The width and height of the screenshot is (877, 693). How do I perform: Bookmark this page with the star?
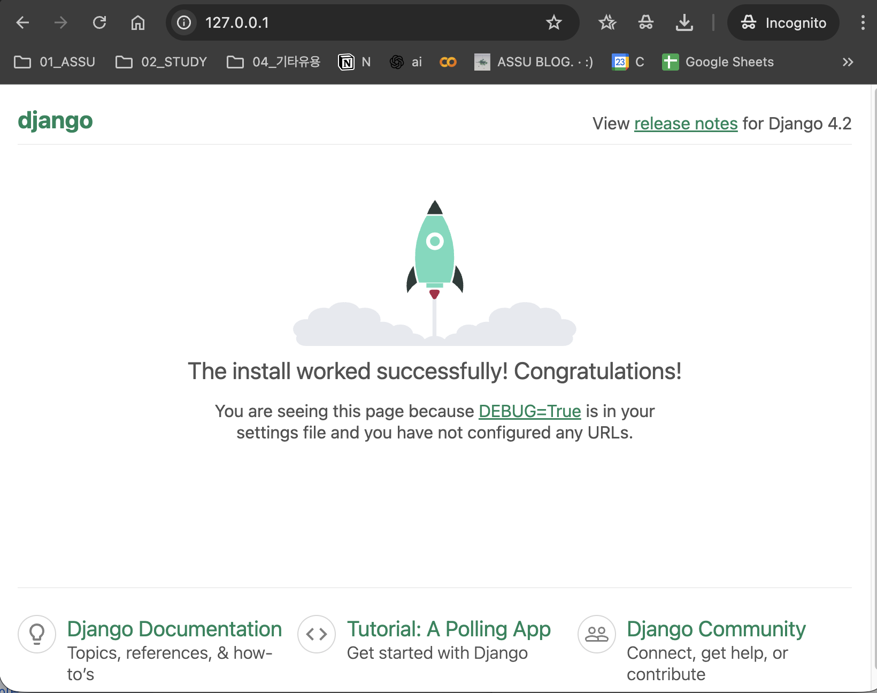pos(553,22)
